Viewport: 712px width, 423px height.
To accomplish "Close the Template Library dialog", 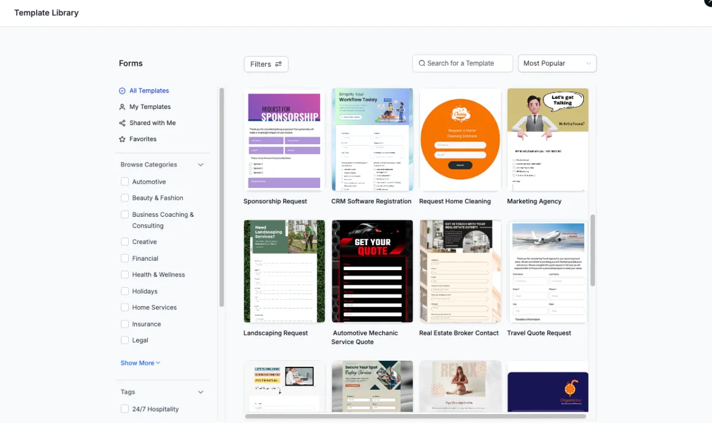I will pyautogui.click(x=708, y=2).
